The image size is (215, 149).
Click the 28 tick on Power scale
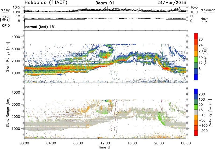point(200,39)
